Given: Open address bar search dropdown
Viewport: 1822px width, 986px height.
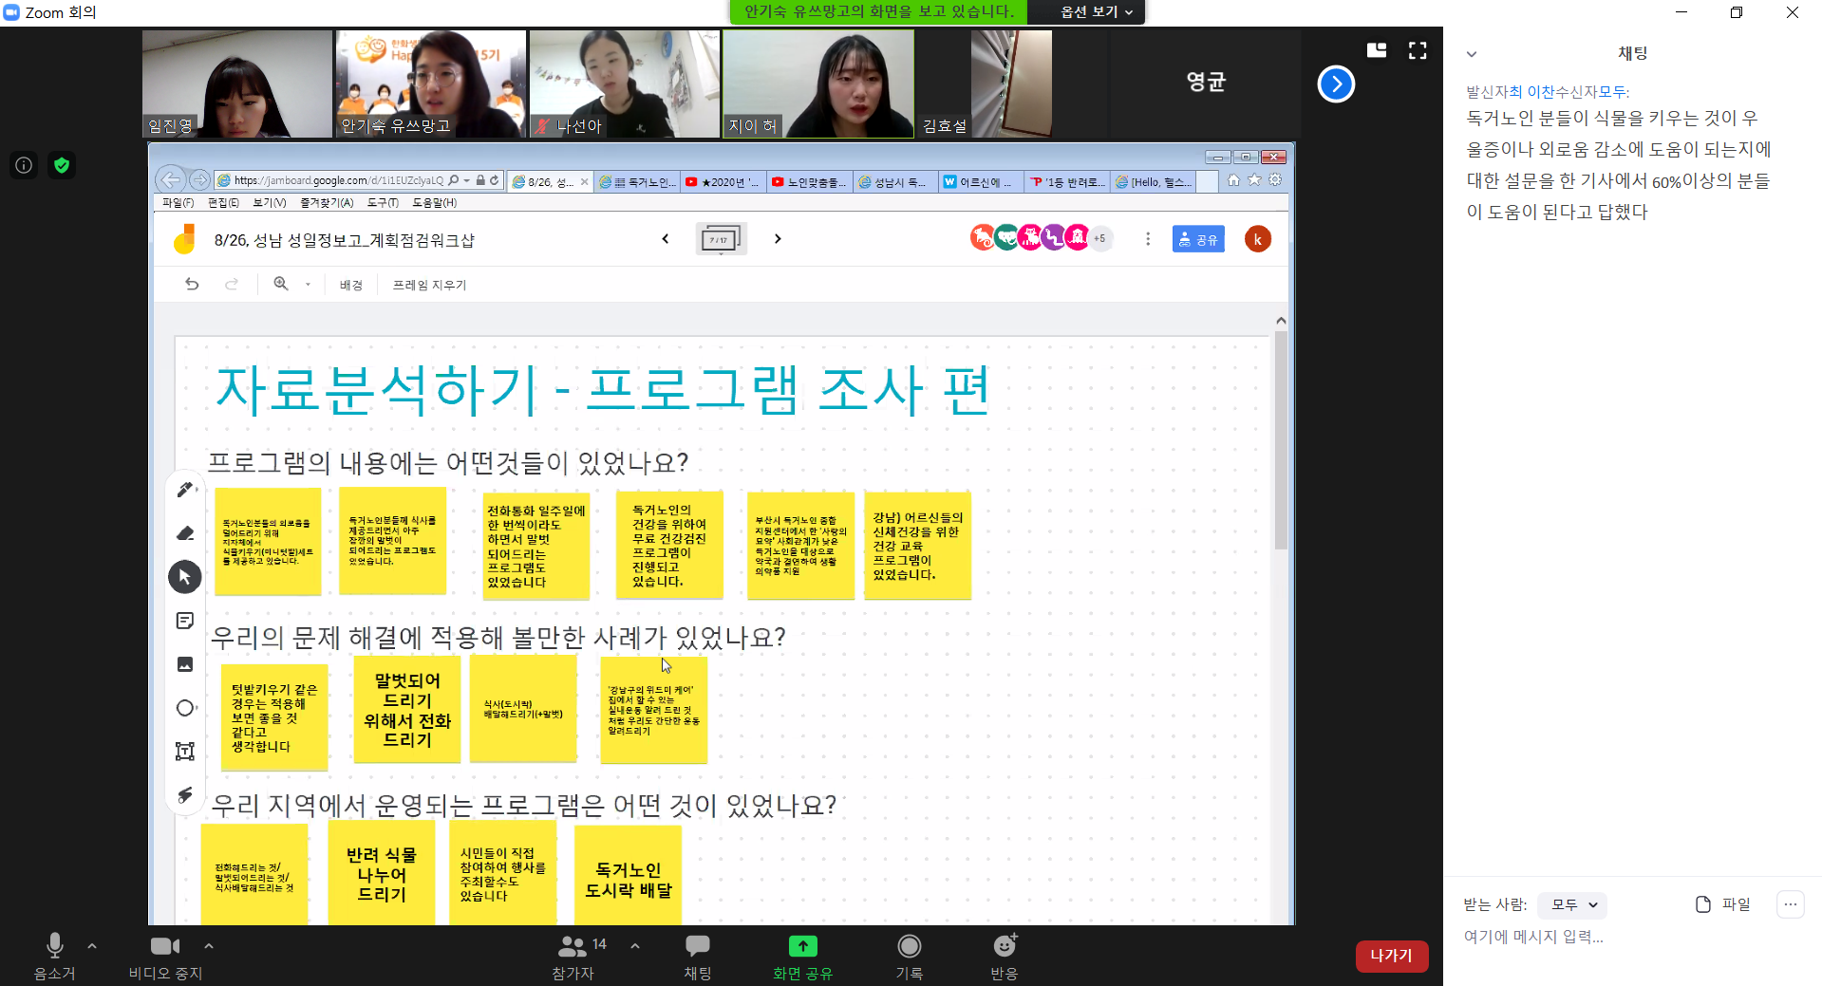Looking at the screenshot, I should (466, 180).
